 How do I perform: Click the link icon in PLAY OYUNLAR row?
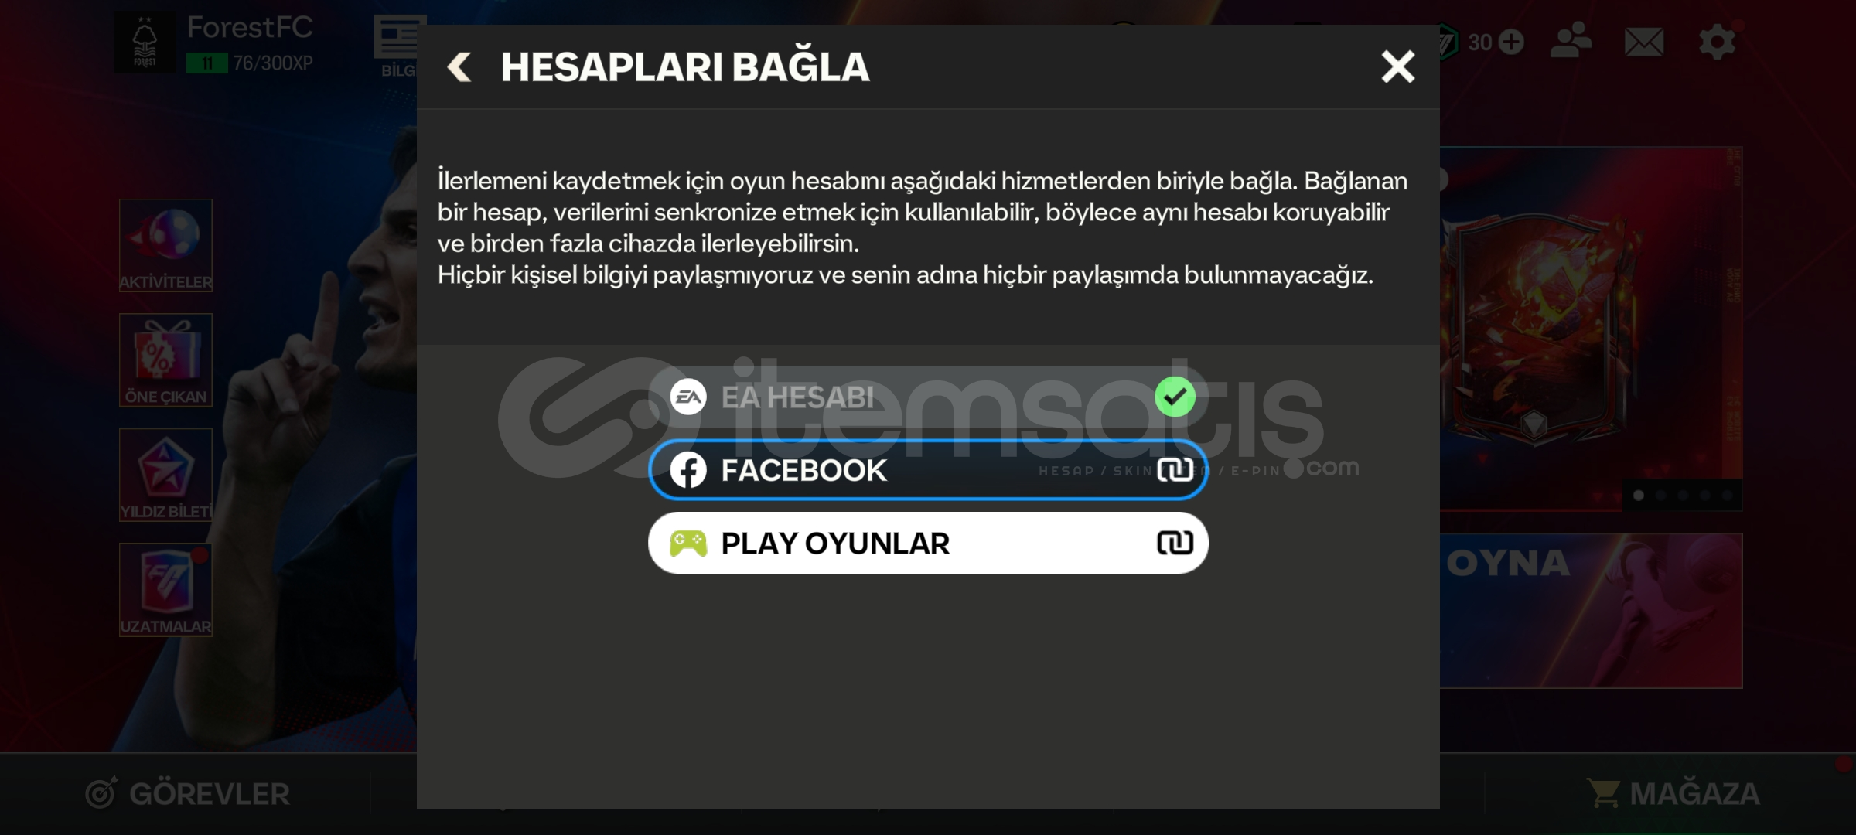[1175, 543]
